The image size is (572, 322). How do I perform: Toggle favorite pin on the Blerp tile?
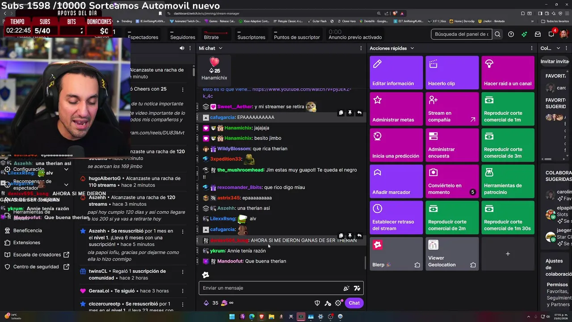tap(417, 265)
